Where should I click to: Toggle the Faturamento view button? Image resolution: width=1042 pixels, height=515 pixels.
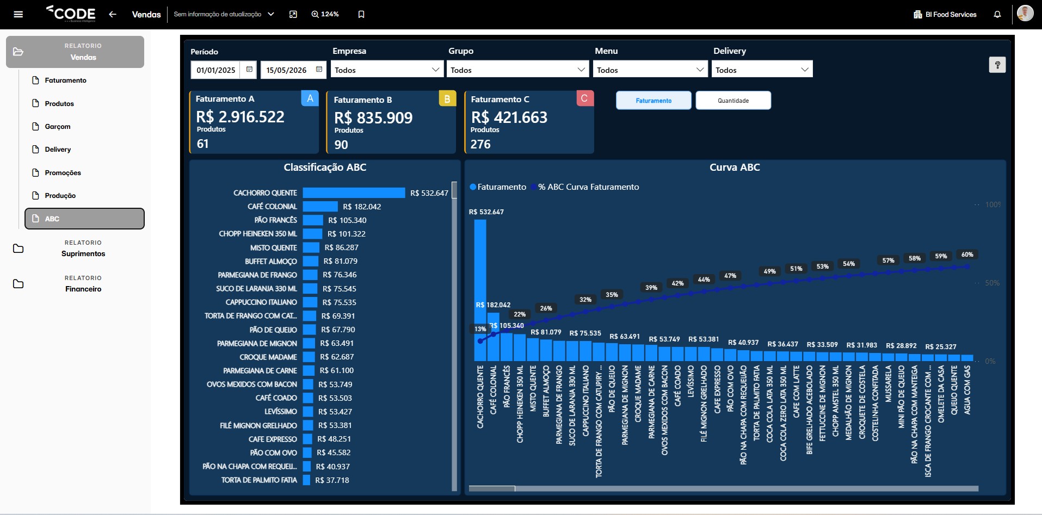[653, 101]
